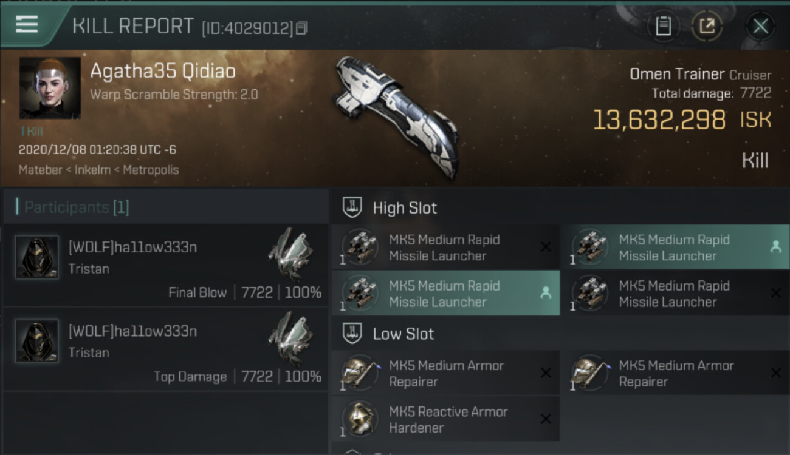Copy the kill report ID
Image resolution: width=790 pixels, height=455 pixels.
(302, 28)
